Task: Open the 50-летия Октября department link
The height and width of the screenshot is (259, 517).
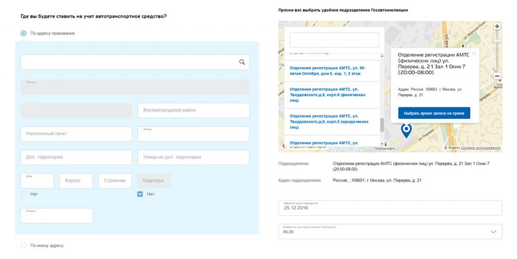Action: 327,71
